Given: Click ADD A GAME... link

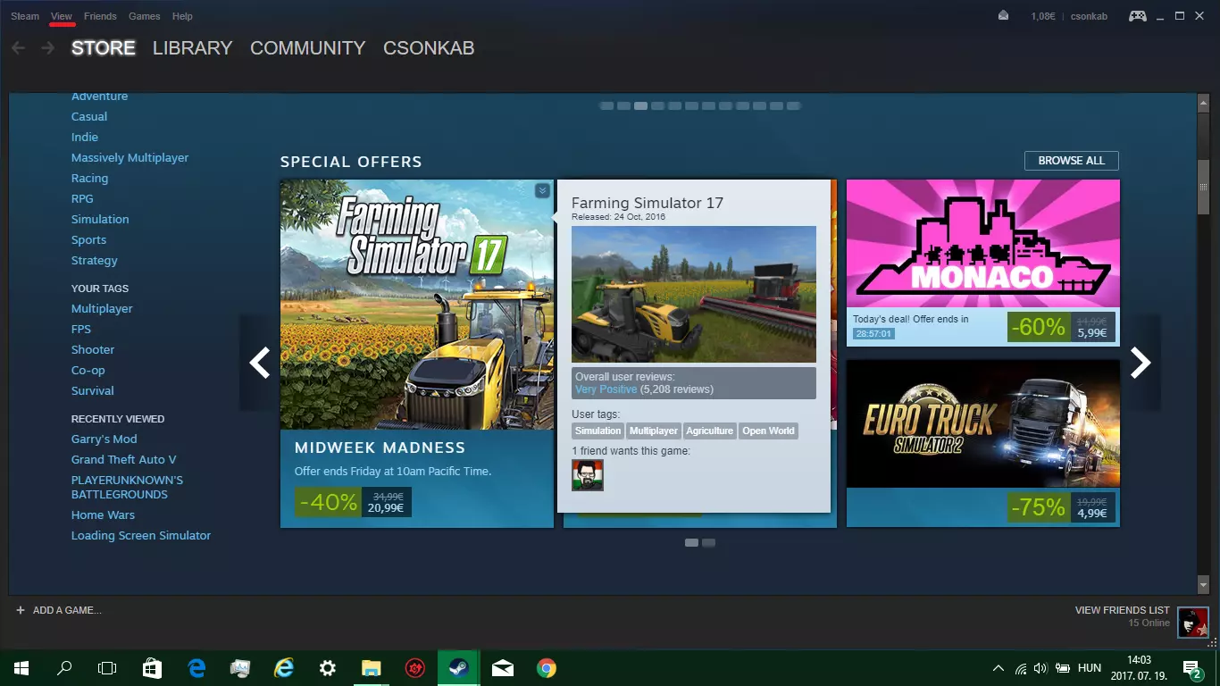Looking at the screenshot, I should point(67,610).
